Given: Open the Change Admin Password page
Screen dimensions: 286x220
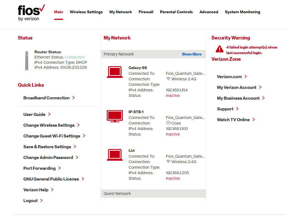Looking at the screenshot, I should tap(48, 157).
